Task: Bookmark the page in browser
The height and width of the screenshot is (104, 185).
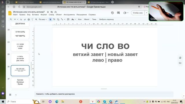Action: [139, 7]
